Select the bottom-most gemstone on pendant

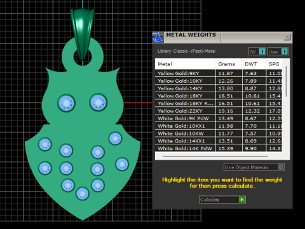(x=83, y=193)
